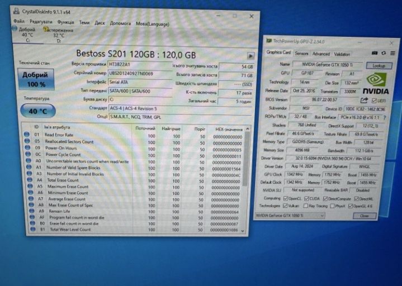Click the status icon of Total Erase Count
The width and height of the screenshot is (402, 286).
coord(30,180)
